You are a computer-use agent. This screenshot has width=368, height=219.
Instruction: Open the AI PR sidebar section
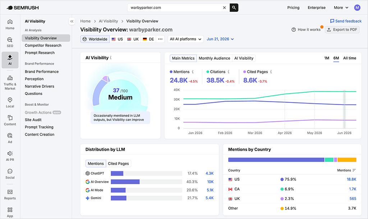click(10, 156)
